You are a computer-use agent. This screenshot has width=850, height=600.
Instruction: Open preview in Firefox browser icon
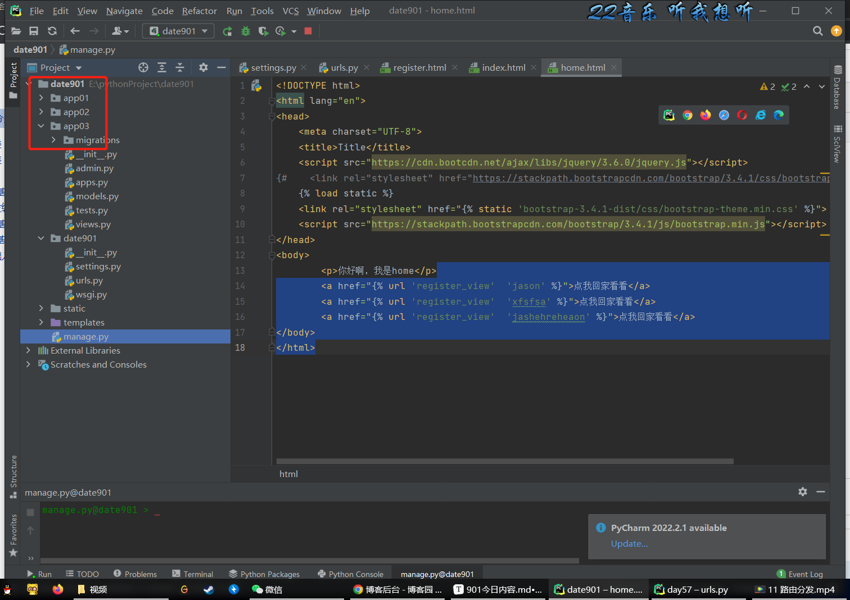[706, 115]
